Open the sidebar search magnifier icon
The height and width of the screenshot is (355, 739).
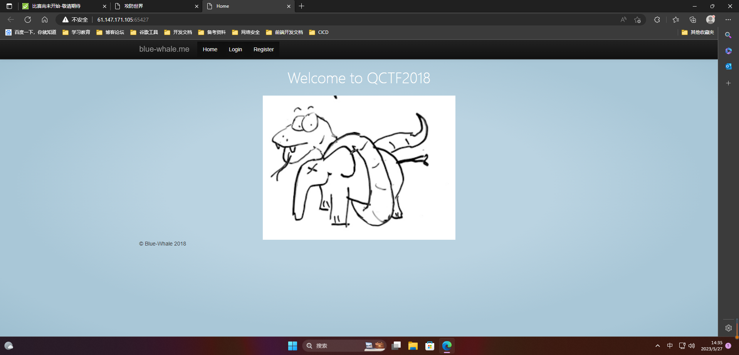[728, 35]
